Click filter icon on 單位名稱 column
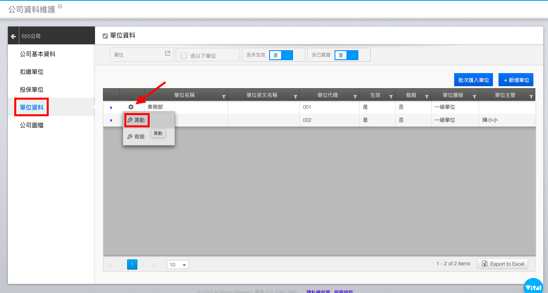This screenshot has width=548, height=293. tap(224, 96)
